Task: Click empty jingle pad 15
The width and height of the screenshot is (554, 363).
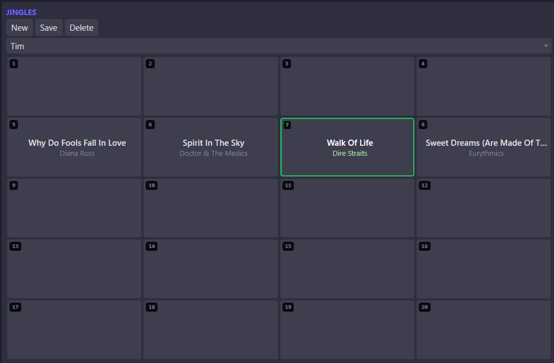Action: [x=347, y=269]
